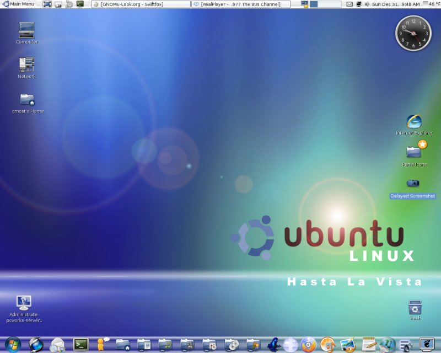441x353 pixels.
Task: Open the home folder in the dock
Action: (123, 345)
